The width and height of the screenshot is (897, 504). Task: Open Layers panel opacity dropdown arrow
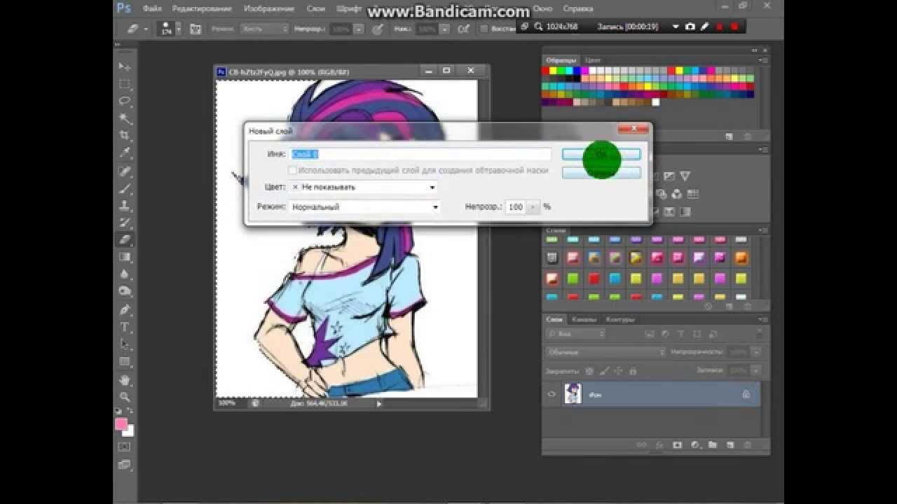click(x=757, y=352)
